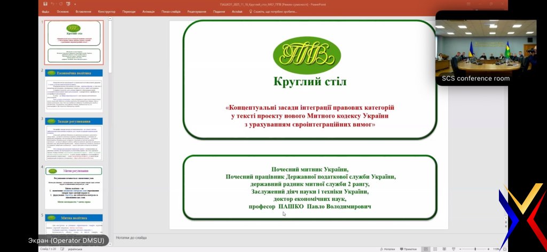This screenshot has height=252, width=547.
Task: Click the Save icon in quick access toolbar
Action: point(44,4)
